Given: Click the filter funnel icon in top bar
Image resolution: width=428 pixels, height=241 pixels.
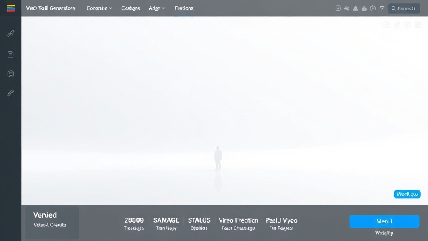Looking at the screenshot, I should 382,8.
